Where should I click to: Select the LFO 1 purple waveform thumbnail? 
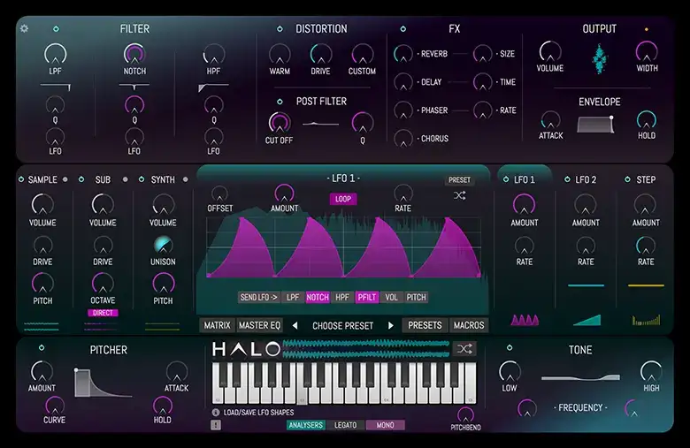tap(525, 320)
